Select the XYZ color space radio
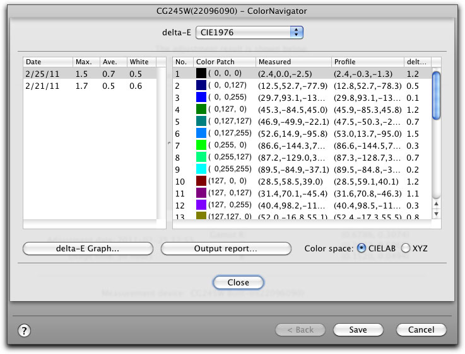Screen dimensions: 465x354 pos(406,248)
